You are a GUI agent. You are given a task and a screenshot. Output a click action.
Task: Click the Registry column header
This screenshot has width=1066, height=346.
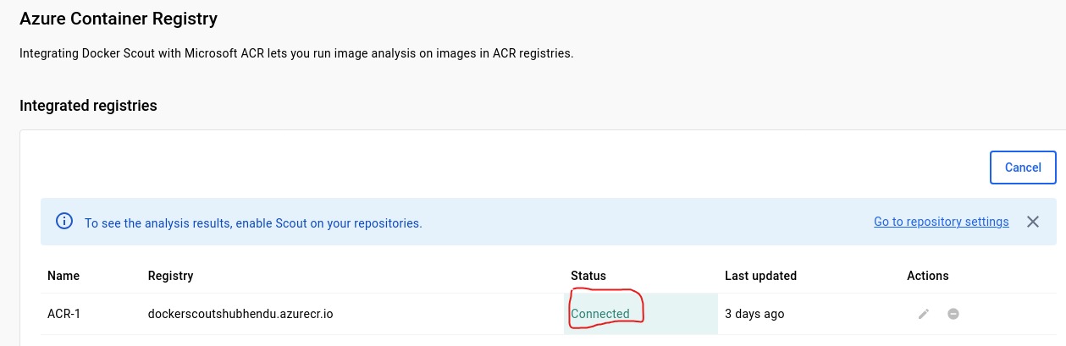[170, 276]
